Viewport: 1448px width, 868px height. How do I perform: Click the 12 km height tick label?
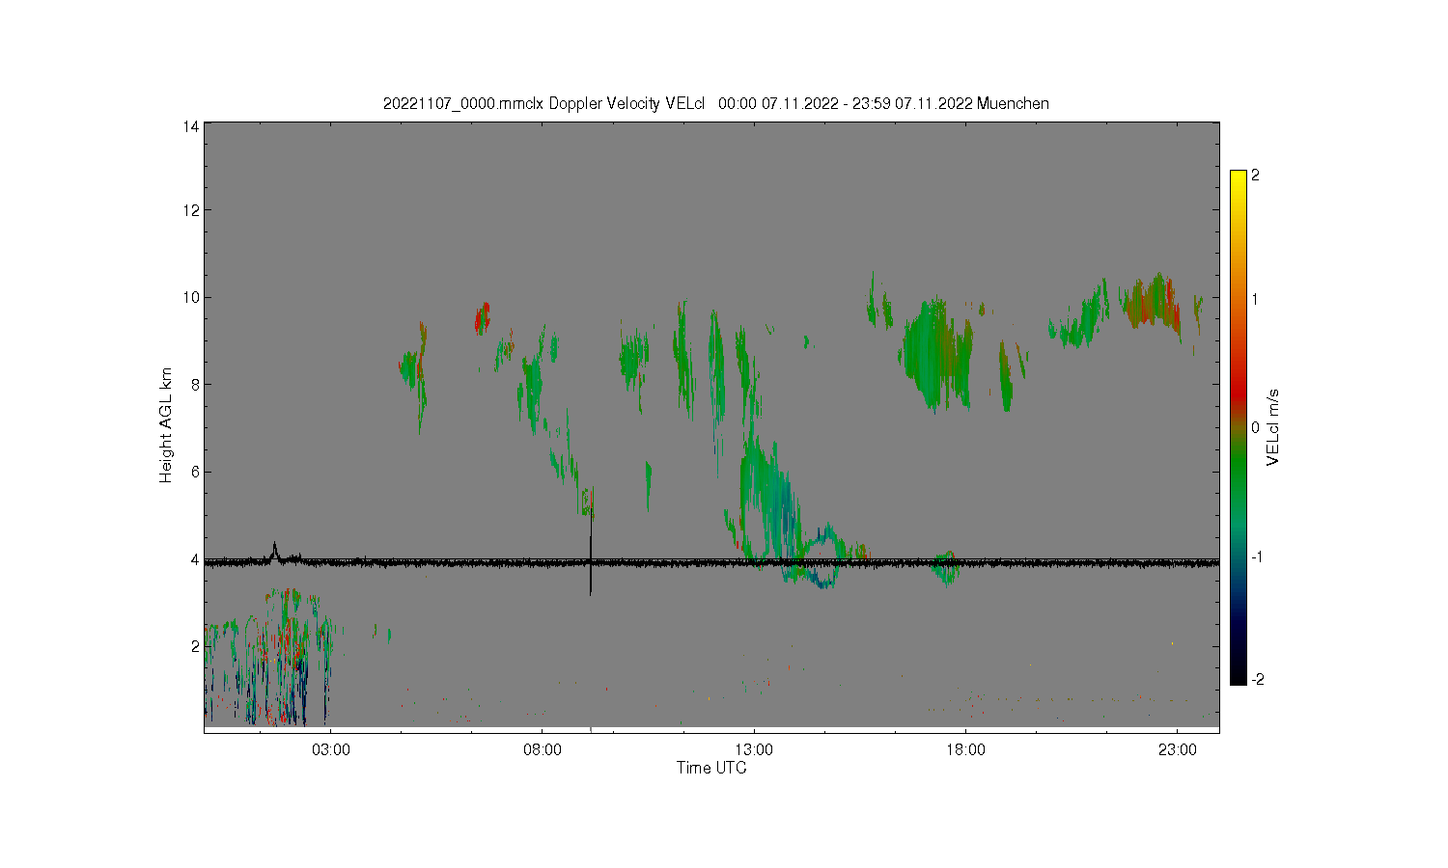point(191,210)
